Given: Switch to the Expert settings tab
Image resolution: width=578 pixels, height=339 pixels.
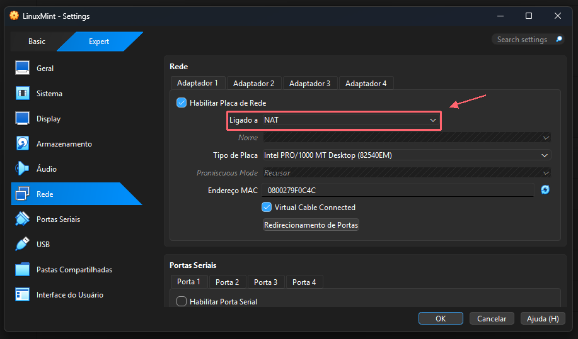Looking at the screenshot, I should (99, 41).
